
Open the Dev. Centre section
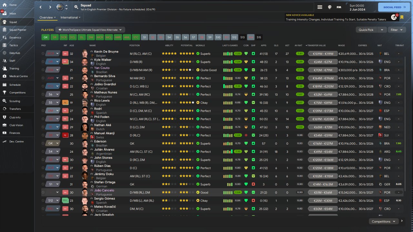(17, 141)
